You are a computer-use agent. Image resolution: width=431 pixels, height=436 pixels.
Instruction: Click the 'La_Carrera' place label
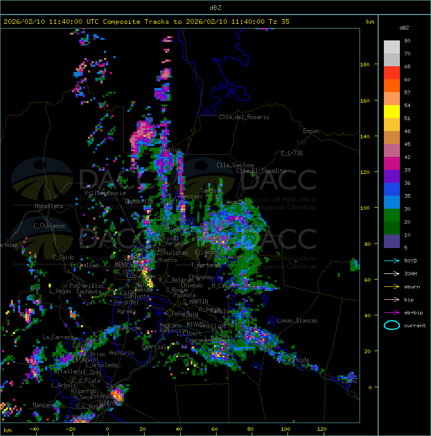point(58,337)
